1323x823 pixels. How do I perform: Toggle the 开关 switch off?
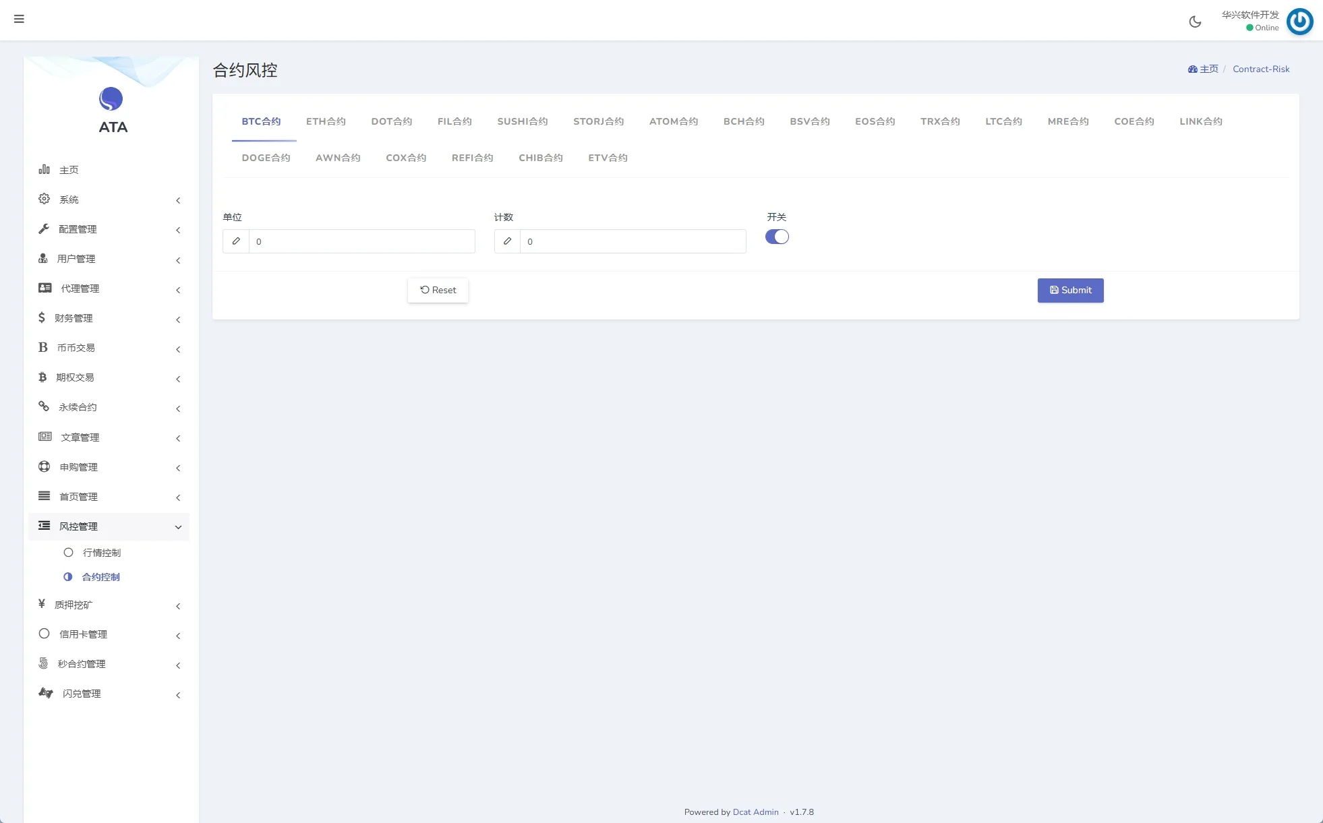point(777,237)
